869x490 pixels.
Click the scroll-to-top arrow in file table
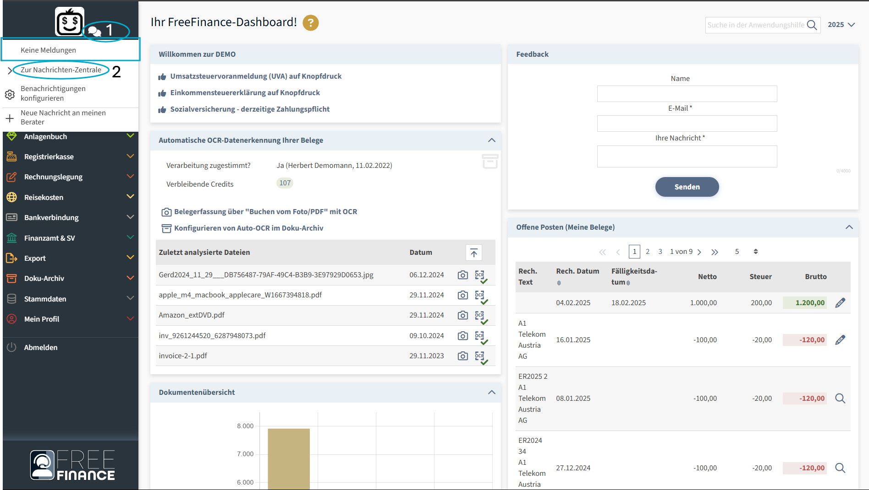tap(473, 253)
